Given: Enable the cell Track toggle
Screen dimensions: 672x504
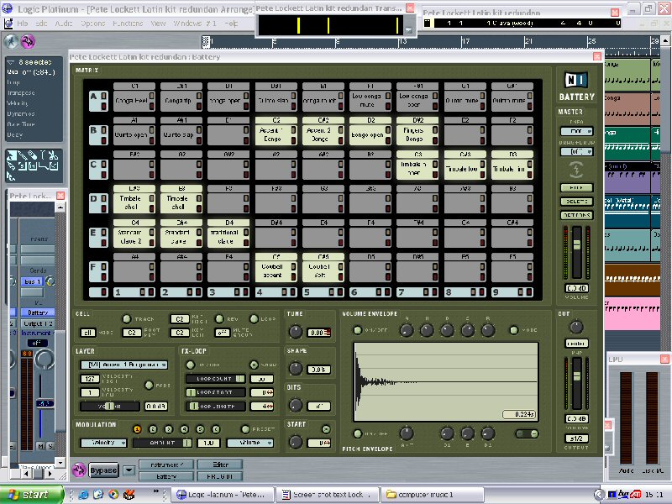Looking at the screenshot, I should point(127,319).
